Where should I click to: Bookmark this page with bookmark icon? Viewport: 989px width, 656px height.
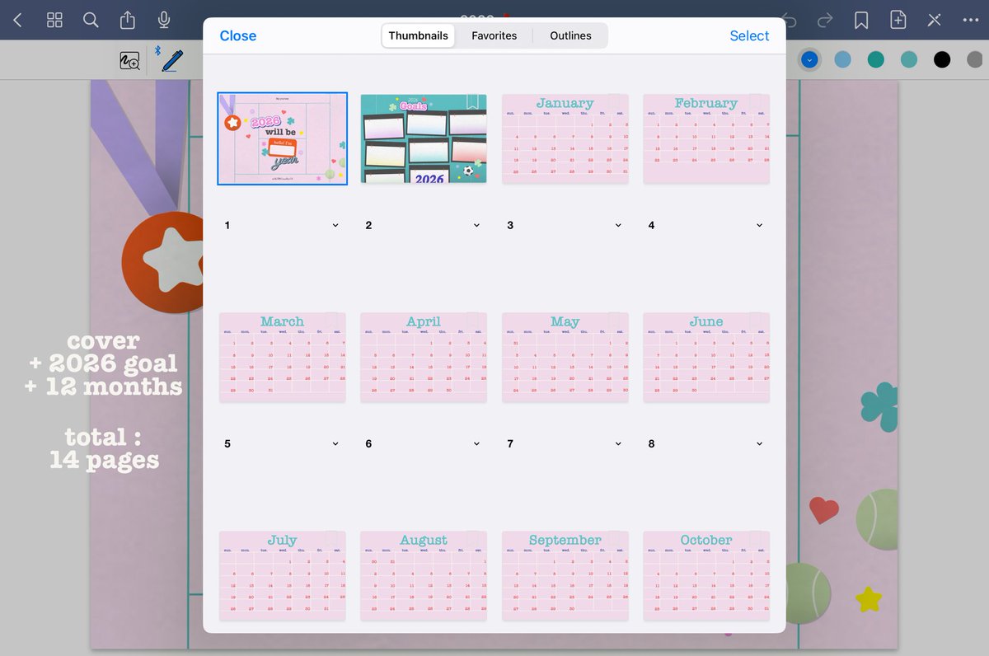pyautogui.click(x=861, y=20)
